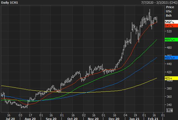Click the Price axis heading
Viewport: 178px width, 120px height.
170,7
